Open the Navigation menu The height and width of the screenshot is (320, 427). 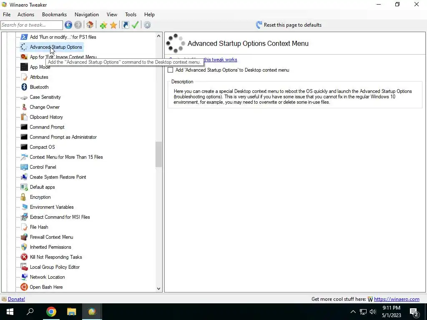point(87,15)
